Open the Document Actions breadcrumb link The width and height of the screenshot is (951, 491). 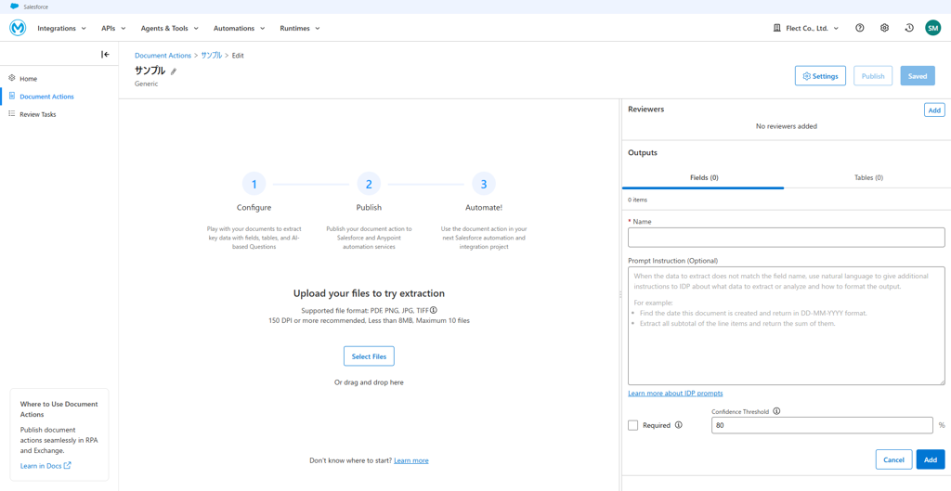pos(163,55)
